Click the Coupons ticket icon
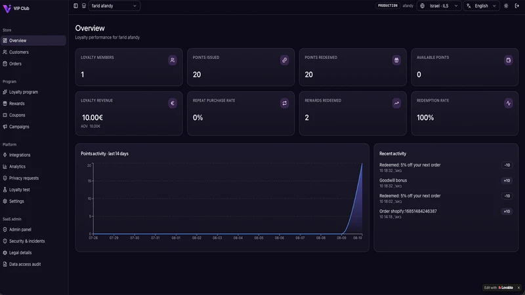The image size is (525, 295). pos(5,115)
